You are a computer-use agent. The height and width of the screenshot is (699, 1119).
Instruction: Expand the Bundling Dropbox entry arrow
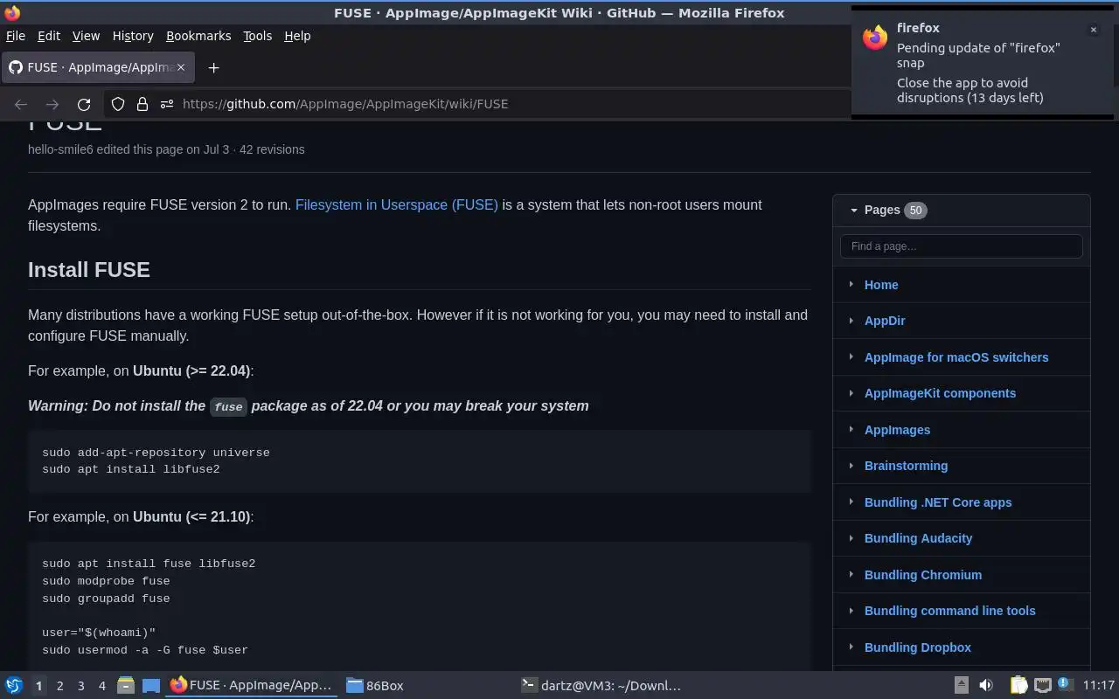tap(851, 647)
